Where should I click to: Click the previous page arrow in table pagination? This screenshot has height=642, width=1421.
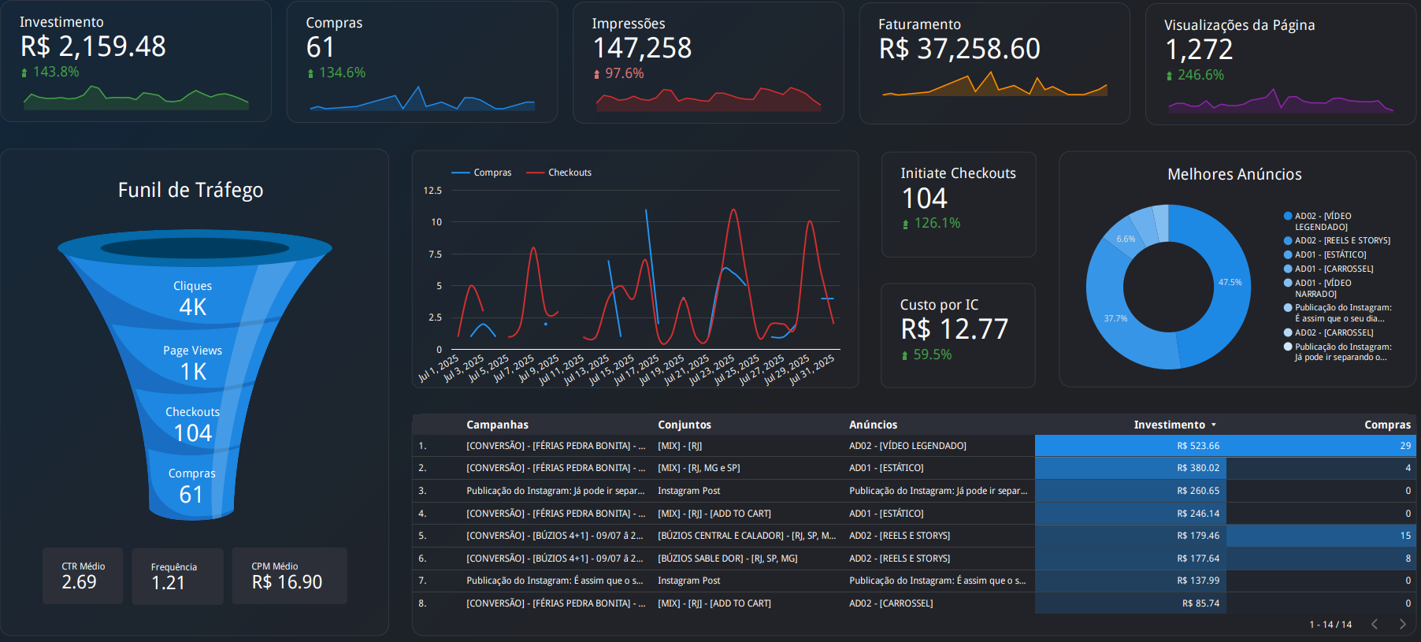click(1375, 624)
